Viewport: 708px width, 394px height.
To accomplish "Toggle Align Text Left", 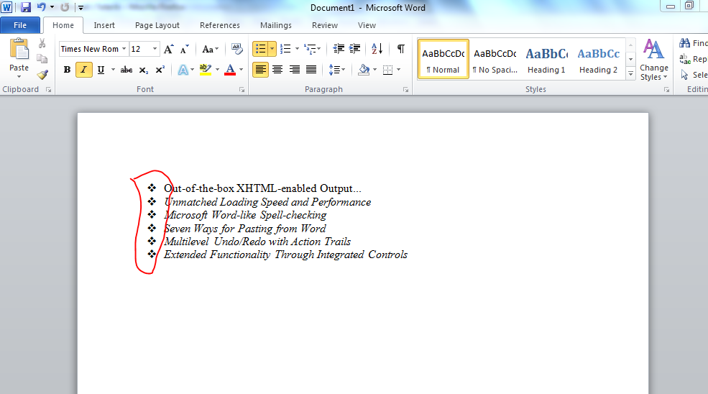I will [260, 70].
